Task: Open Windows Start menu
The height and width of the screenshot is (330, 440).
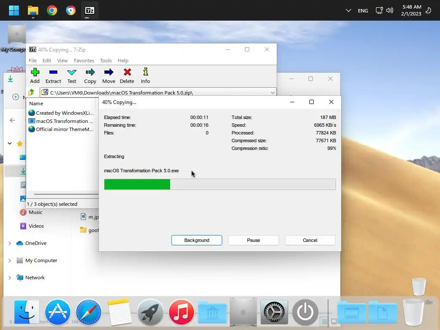Action: pos(14,10)
